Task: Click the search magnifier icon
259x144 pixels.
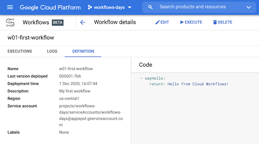Action: pyautogui.click(x=150, y=7)
